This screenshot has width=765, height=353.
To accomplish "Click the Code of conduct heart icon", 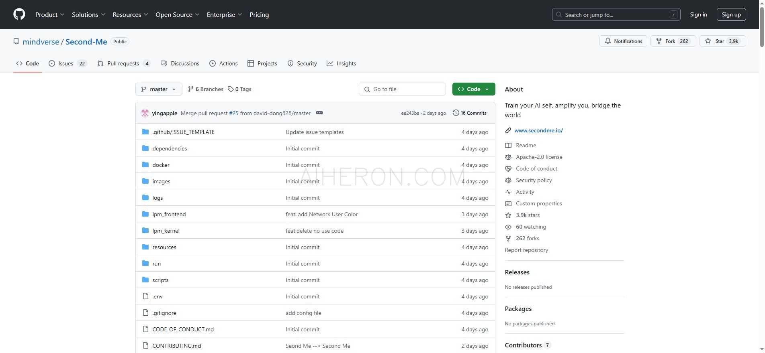I will point(508,168).
